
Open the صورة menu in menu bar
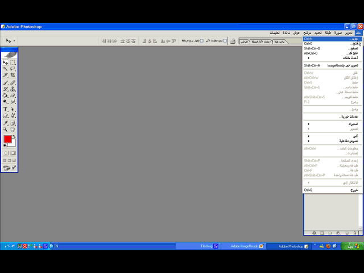pyautogui.click(x=338, y=33)
